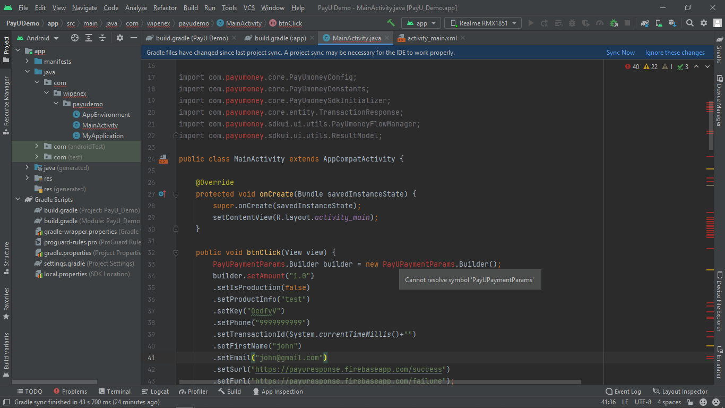This screenshot has height=408, width=725.
Task: Expand the com (androidTest) node
Action: 37,146
